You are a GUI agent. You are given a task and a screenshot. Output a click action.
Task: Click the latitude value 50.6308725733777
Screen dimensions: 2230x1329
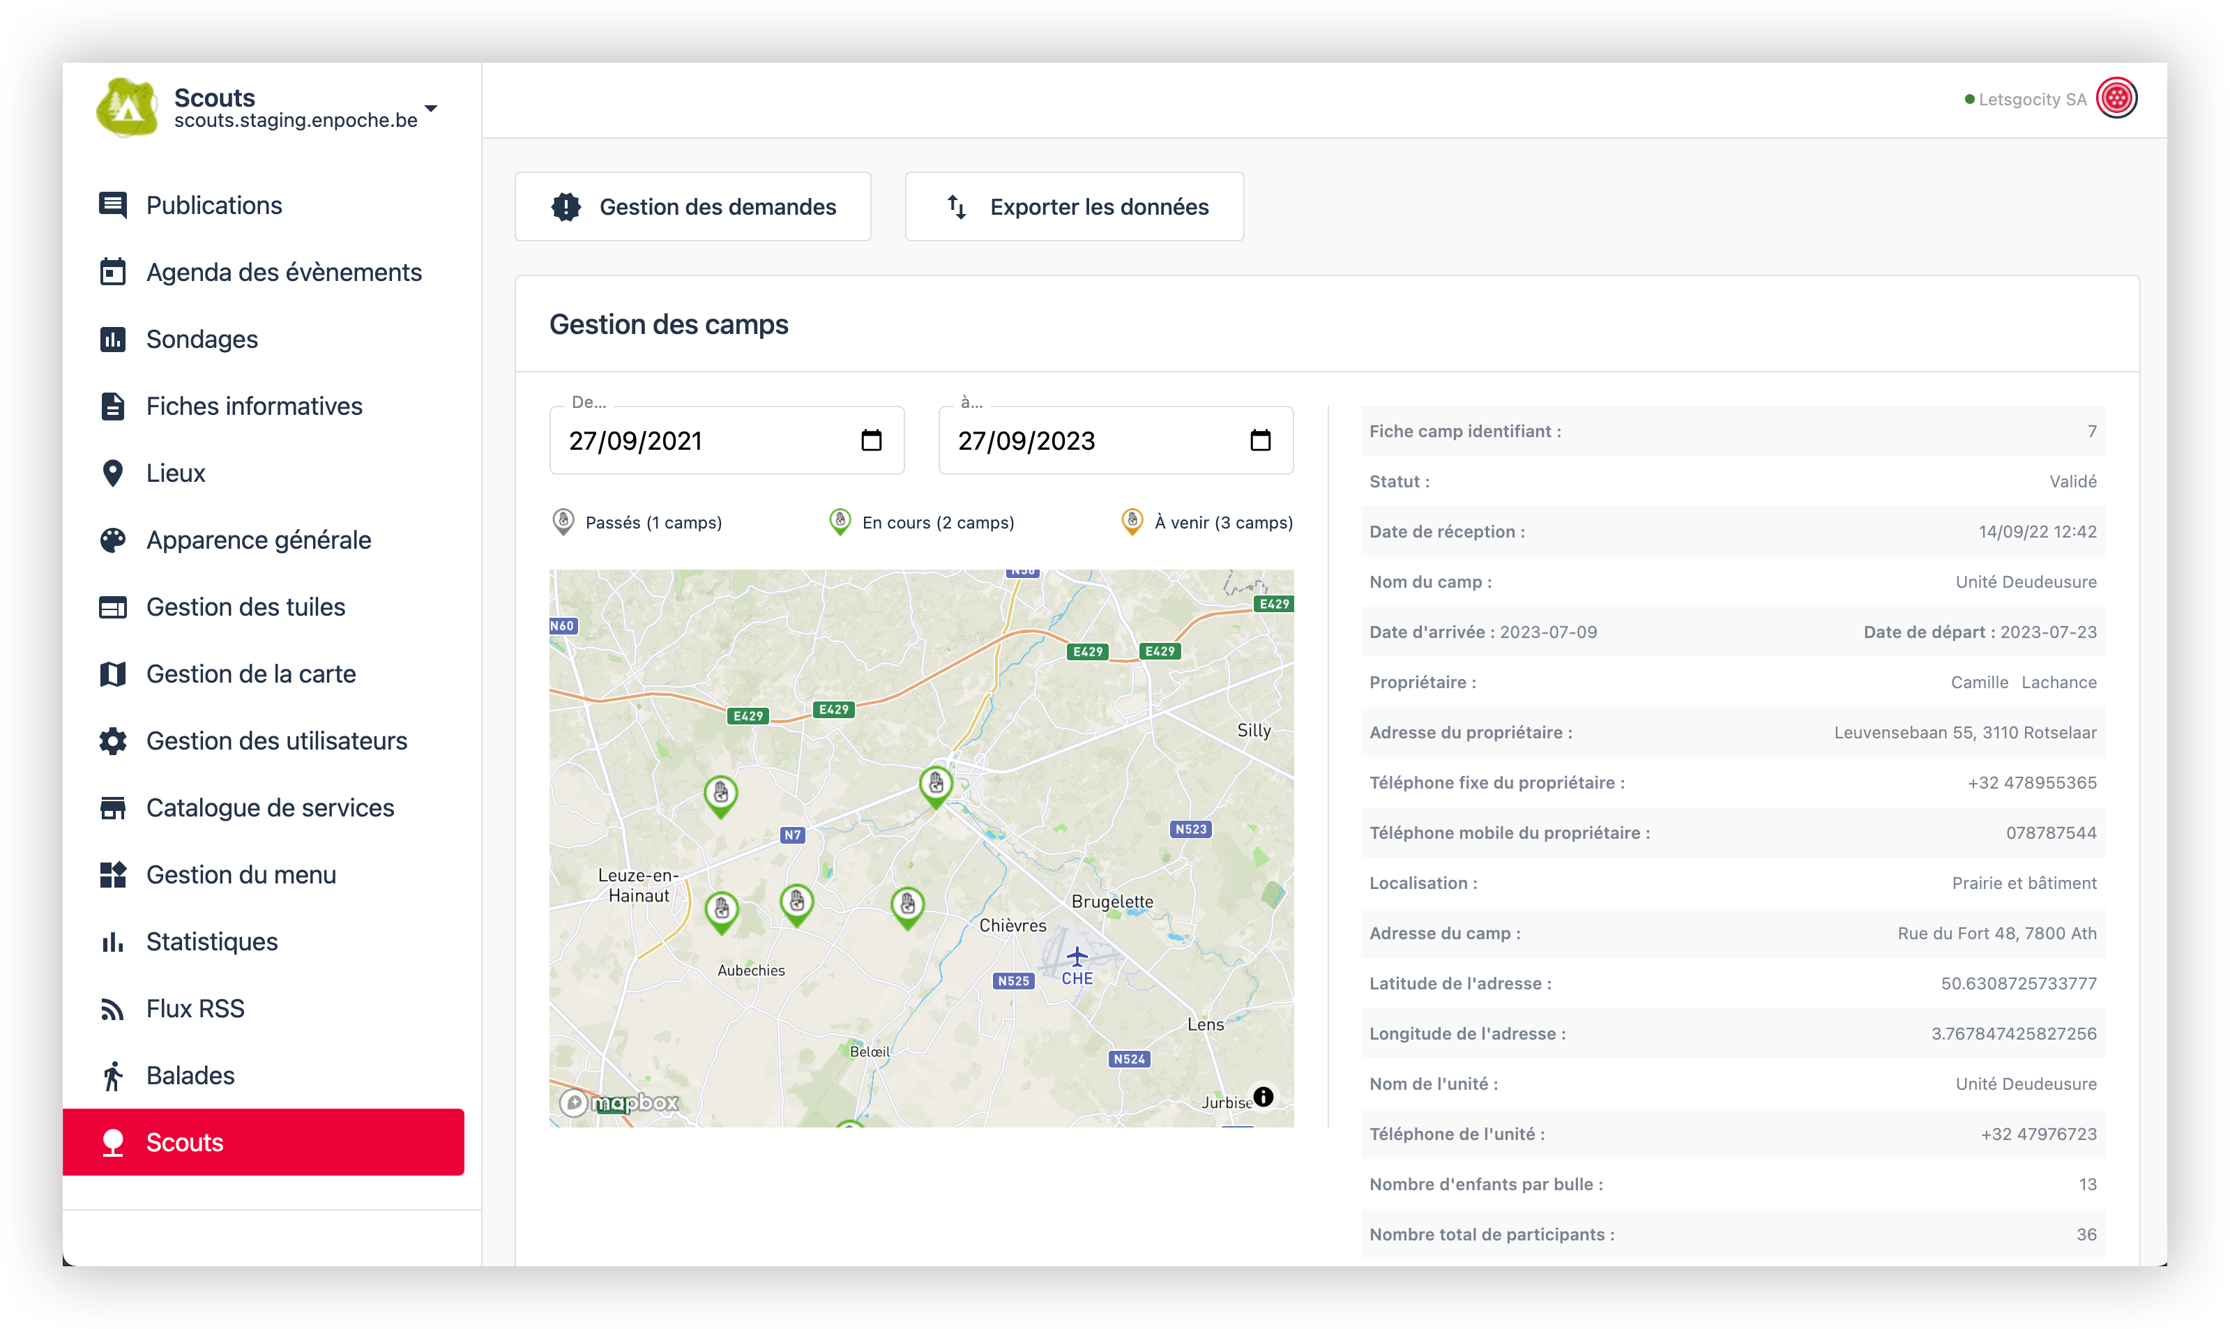coord(2019,982)
